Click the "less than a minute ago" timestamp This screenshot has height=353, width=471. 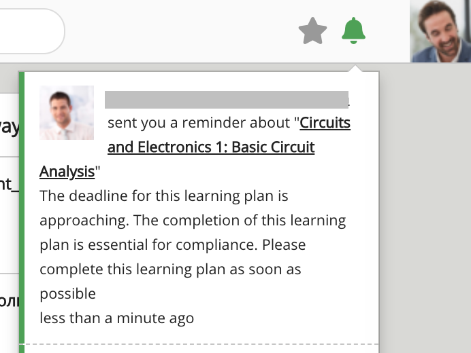(x=116, y=318)
